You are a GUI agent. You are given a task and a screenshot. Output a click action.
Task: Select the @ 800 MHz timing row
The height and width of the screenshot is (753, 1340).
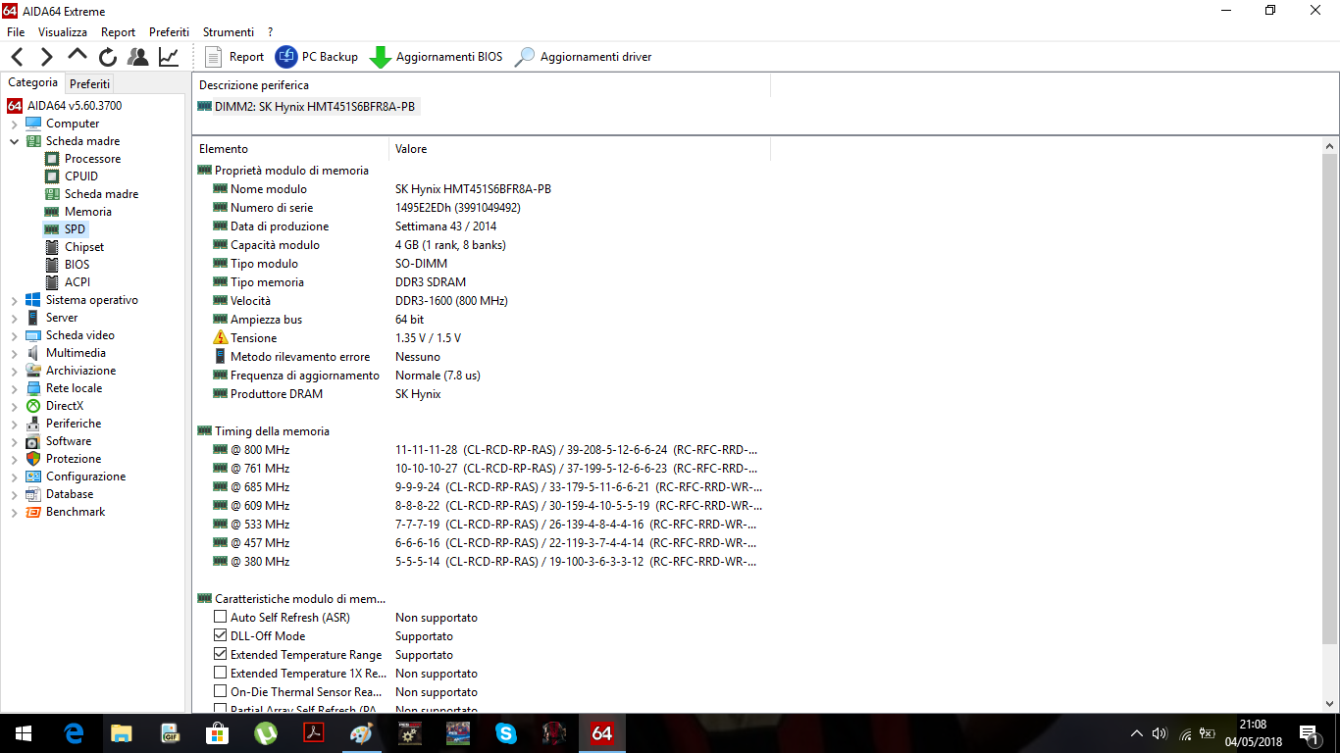(481, 450)
